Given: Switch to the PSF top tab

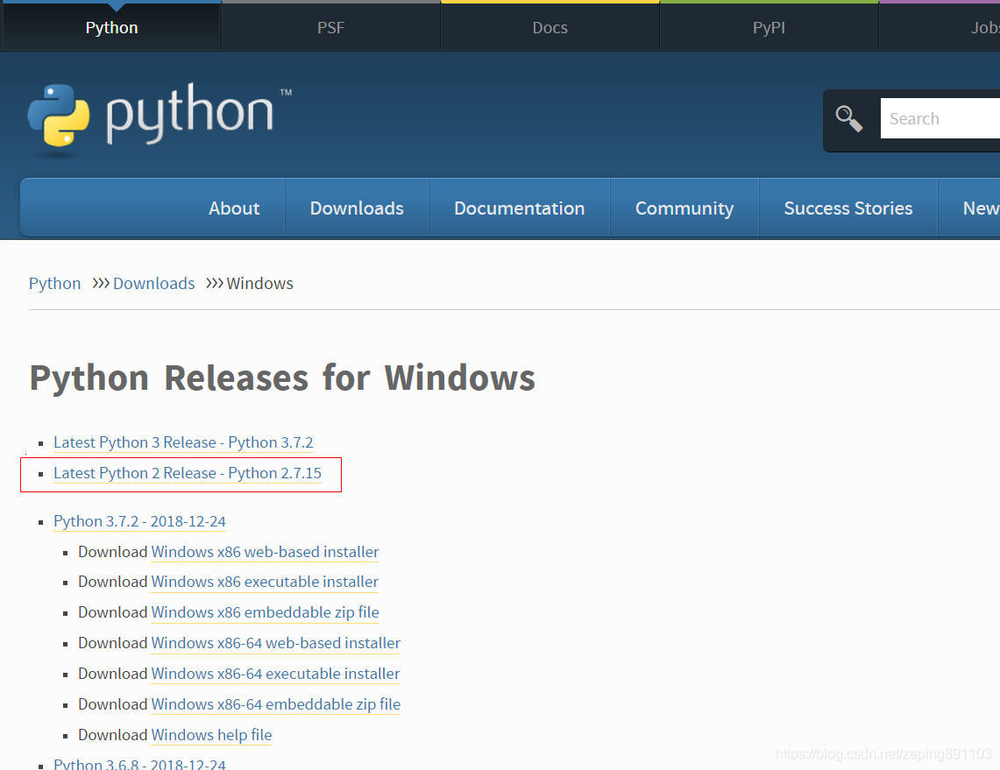Looking at the screenshot, I should (x=330, y=27).
